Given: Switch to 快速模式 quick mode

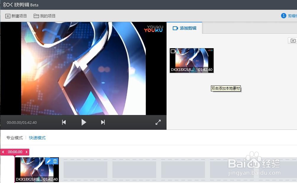Looking at the screenshot, I should click(37, 138).
